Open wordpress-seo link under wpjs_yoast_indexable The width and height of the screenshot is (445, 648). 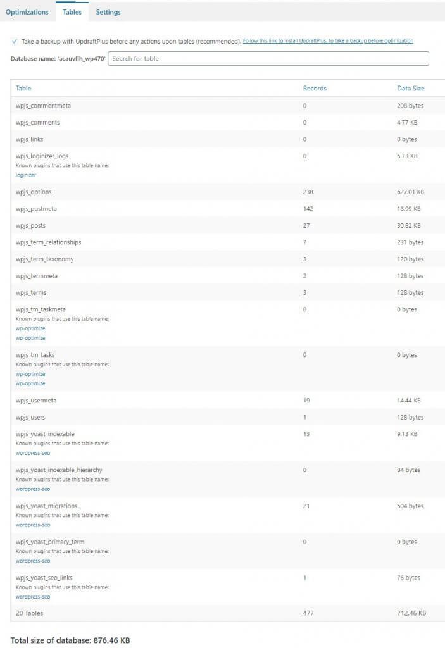pos(33,453)
